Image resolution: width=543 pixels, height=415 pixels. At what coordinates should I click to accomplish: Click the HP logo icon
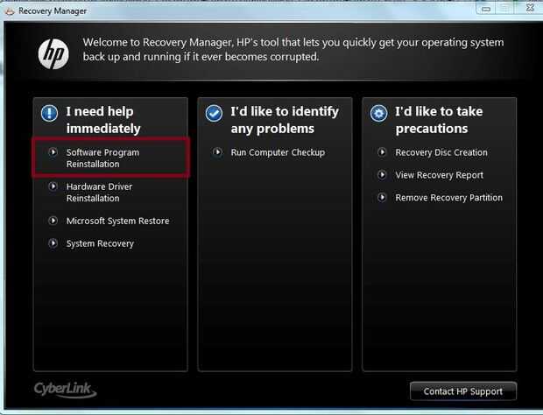(x=53, y=54)
